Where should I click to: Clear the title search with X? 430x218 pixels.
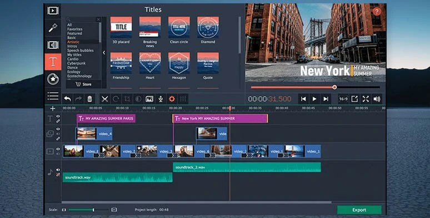click(98, 19)
